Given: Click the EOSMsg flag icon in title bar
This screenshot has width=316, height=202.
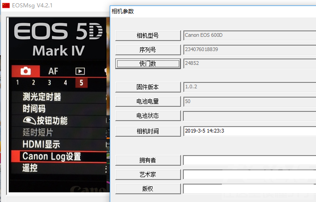Looking at the screenshot, I should point(6,6).
